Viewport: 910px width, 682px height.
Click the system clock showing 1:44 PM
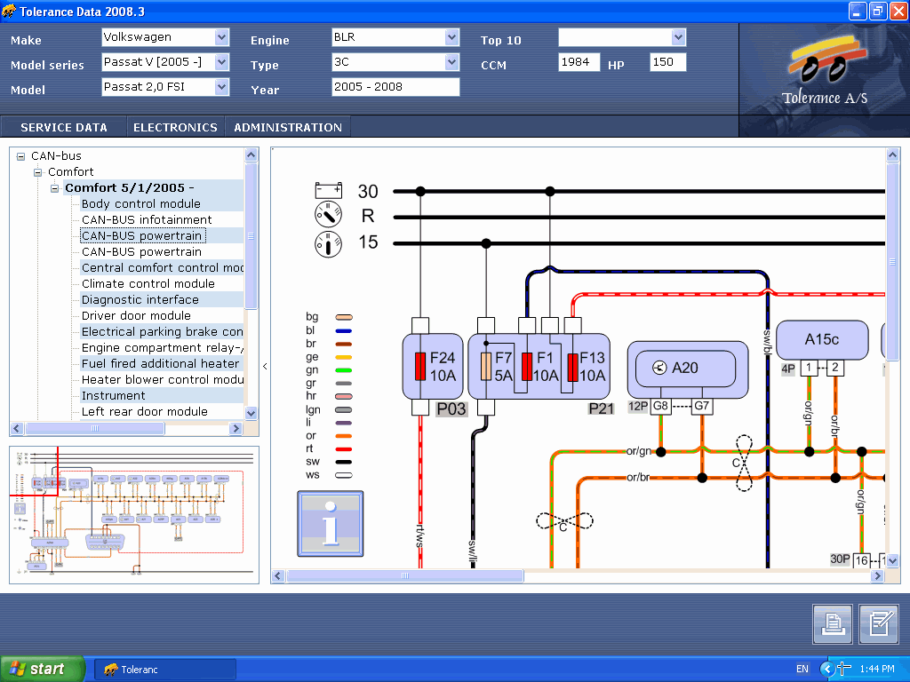click(x=877, y=669)
